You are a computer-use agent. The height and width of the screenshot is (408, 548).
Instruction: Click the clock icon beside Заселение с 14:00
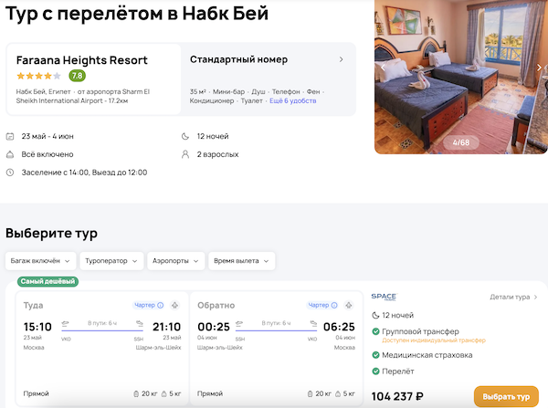pos(10,173)
